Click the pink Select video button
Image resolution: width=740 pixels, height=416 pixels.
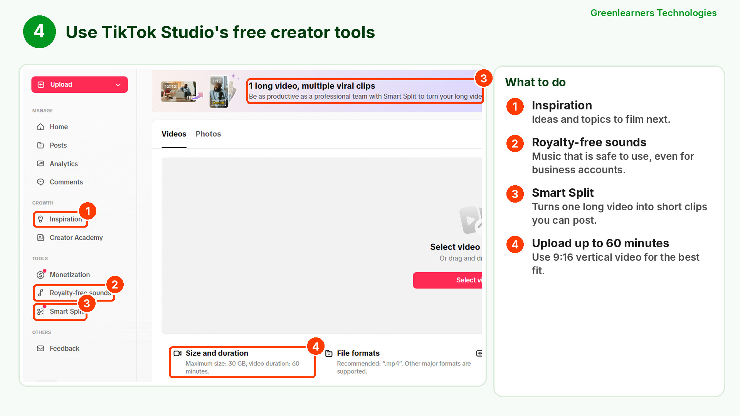447,280
